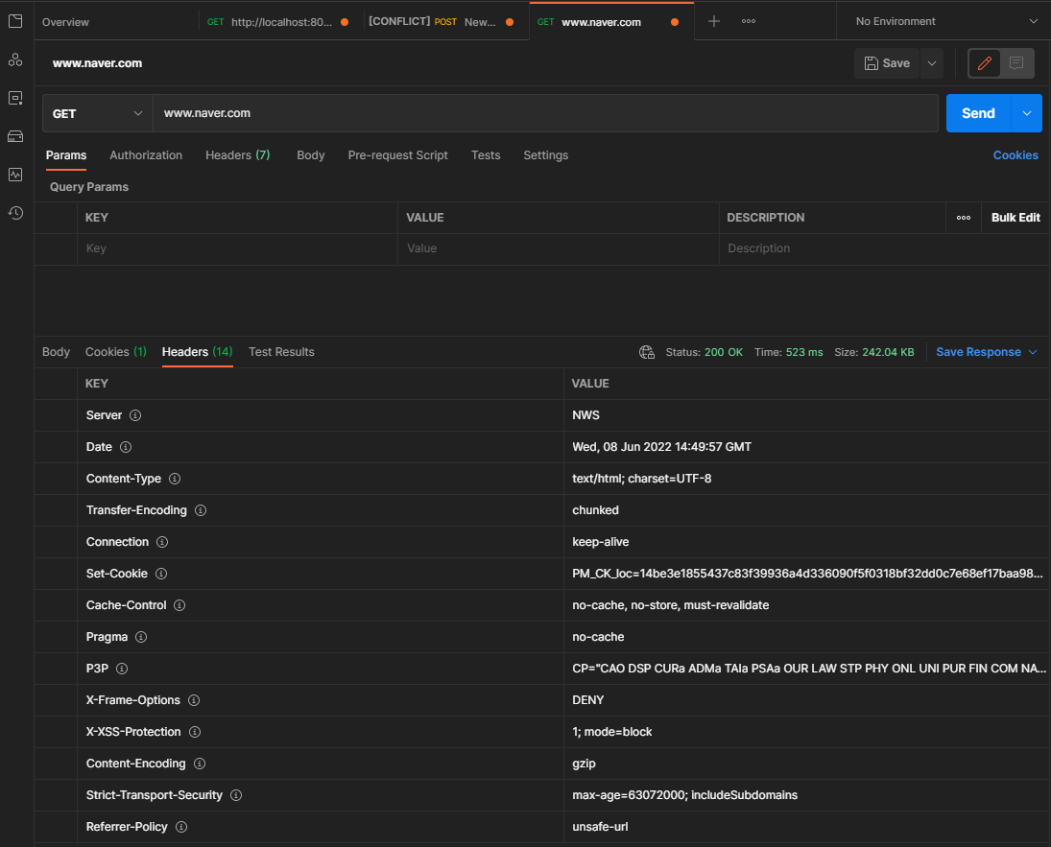Click the query param Key field
This screenshot has width=1051, height=847.
point(238,248)
